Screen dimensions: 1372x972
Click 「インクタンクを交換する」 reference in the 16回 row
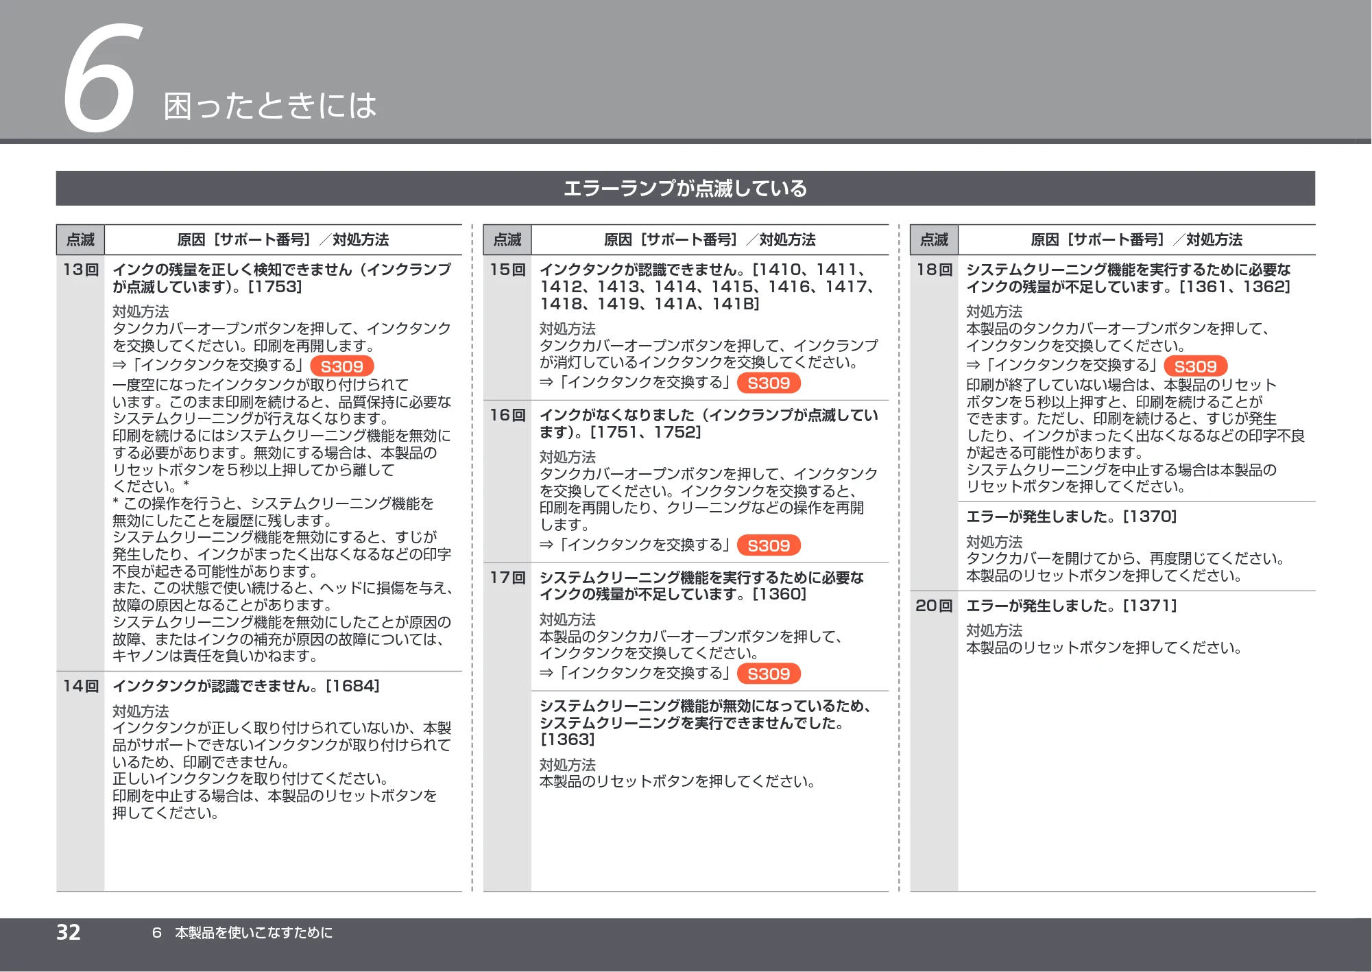click(636, 545)
